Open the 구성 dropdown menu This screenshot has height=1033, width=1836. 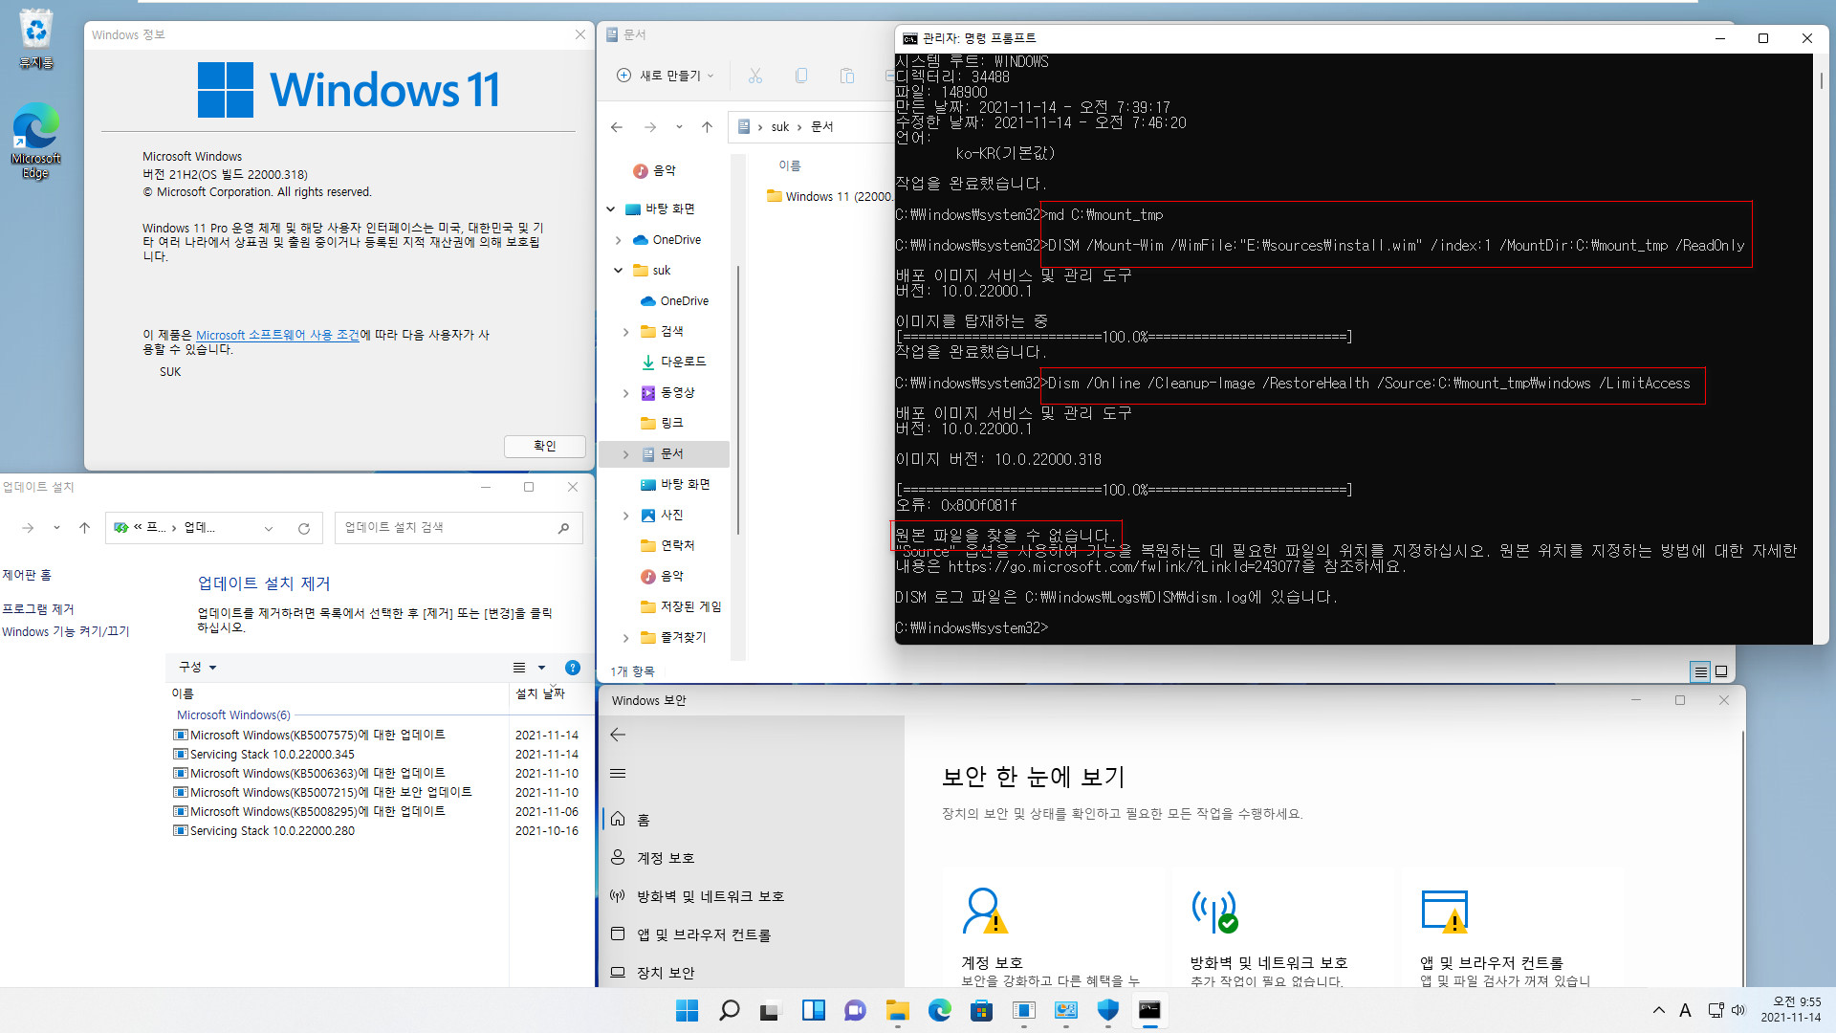tap(198, 667)
